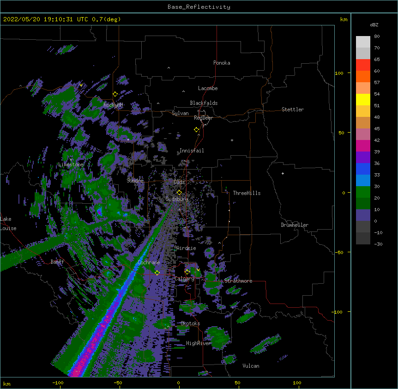Click the Olds city label

click(179, 182)
